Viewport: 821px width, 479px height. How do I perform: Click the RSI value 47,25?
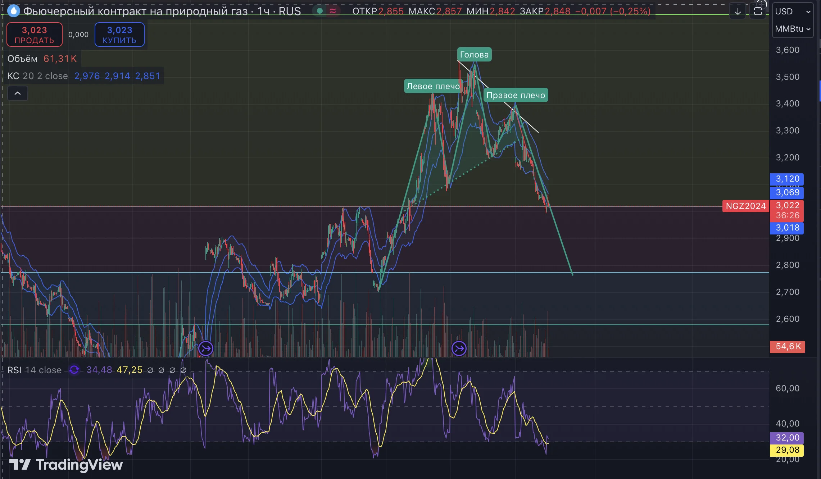coord(130,370)
